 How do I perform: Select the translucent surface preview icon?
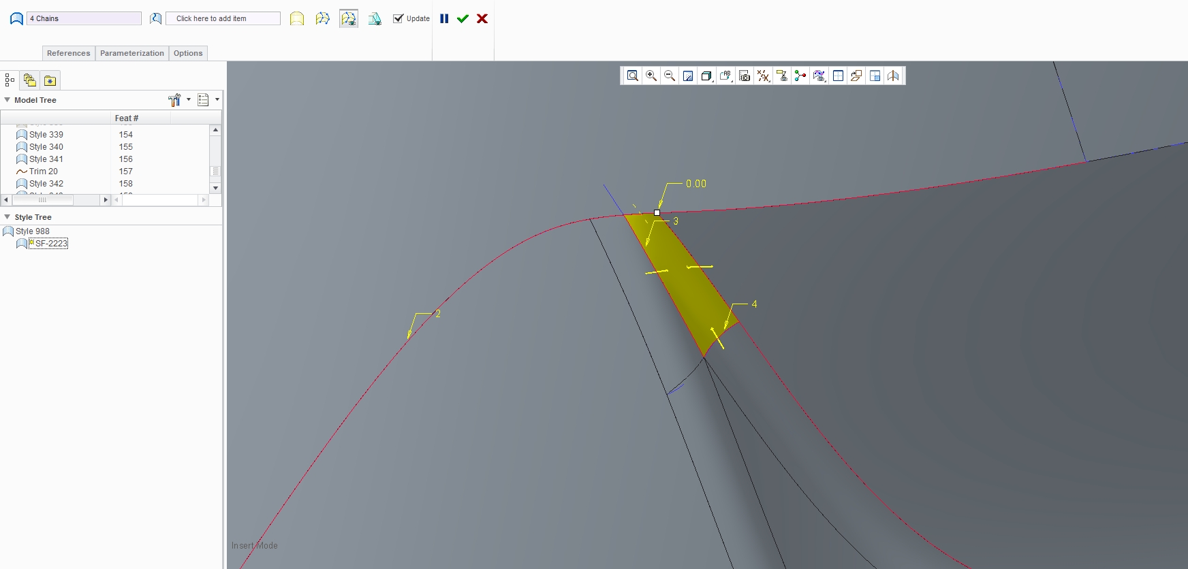[x=297, y=18]
